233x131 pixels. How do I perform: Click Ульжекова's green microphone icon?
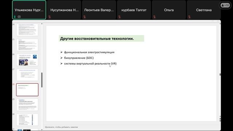(15, 17)
